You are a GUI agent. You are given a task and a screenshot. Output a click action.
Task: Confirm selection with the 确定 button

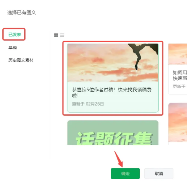125,174
